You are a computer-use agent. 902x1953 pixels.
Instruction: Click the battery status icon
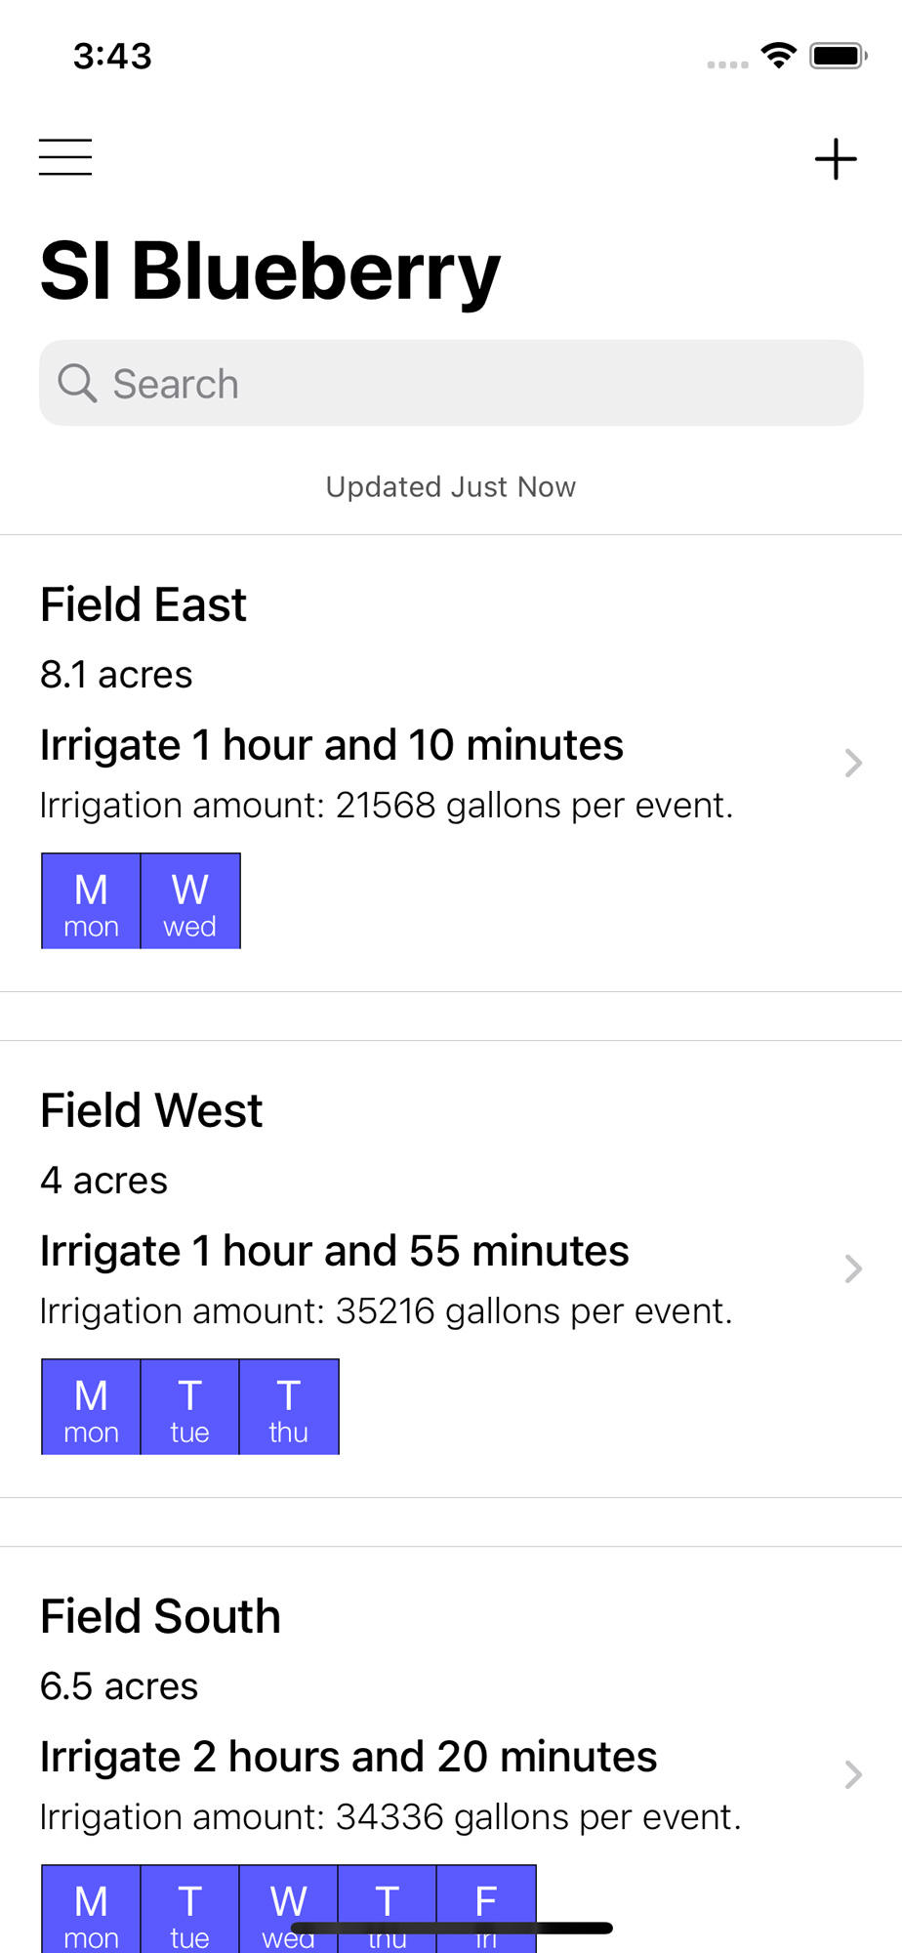[x=838, y=56]
